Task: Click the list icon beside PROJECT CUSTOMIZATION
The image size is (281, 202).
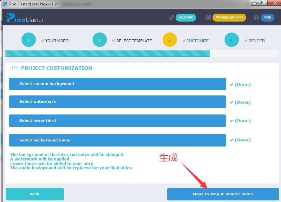Action: tap(15, 68)
